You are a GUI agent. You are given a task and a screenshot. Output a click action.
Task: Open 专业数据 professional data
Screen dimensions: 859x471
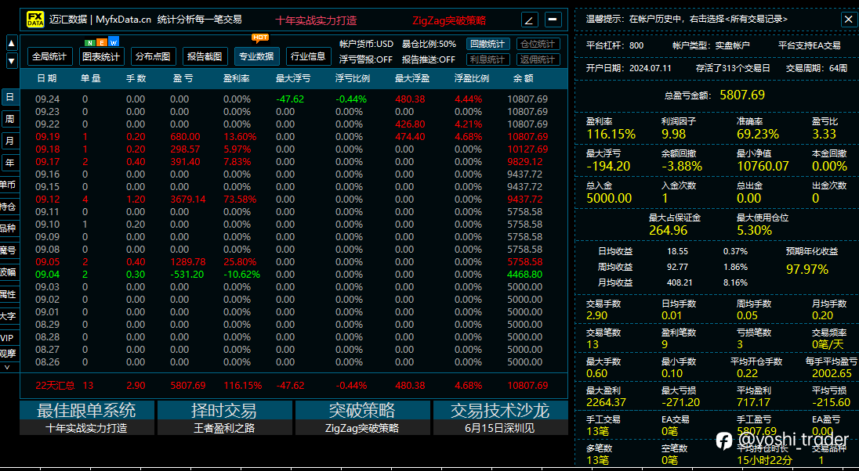pos(257,56)
